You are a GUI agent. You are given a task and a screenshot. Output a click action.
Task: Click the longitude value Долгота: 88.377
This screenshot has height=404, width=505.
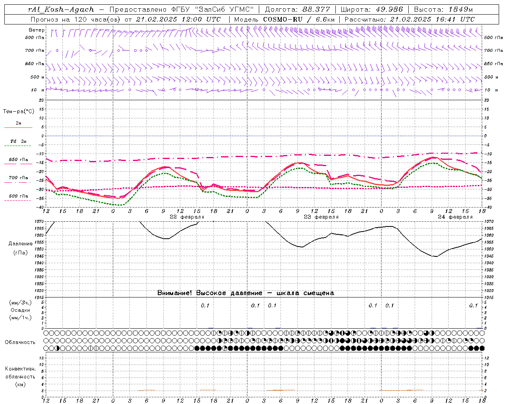pos(298,9)
